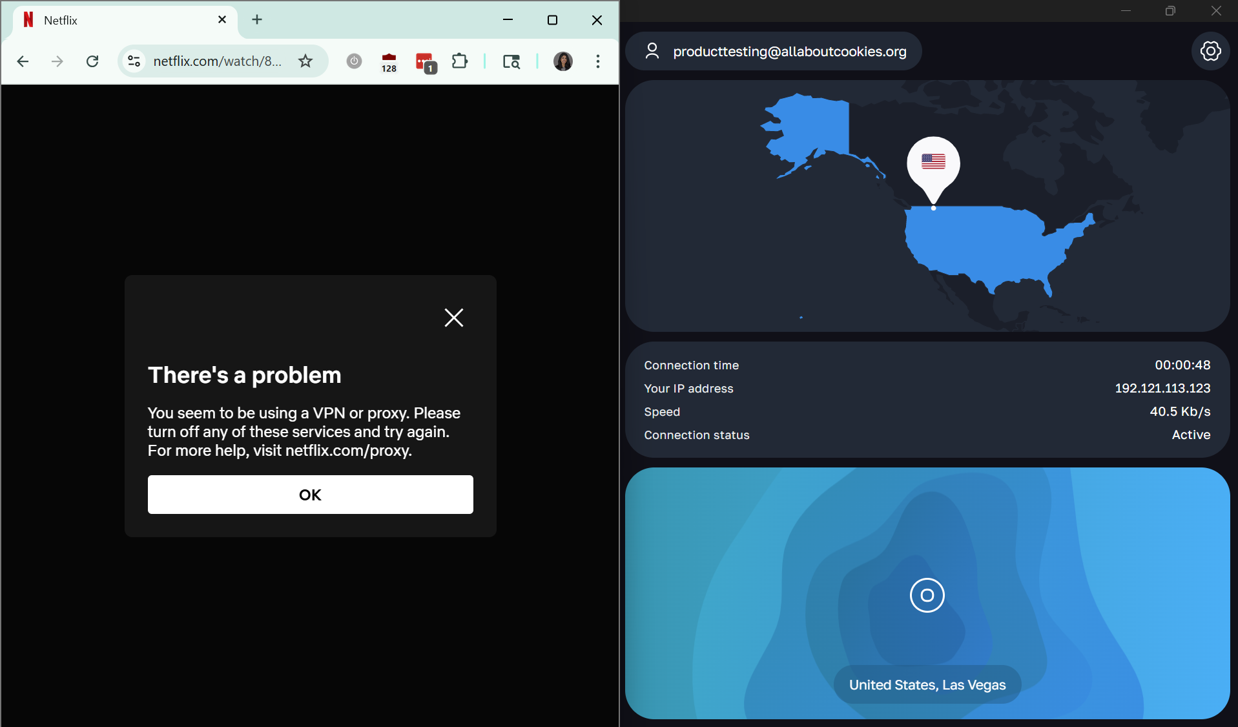The width and height of the screenshot is (1238, 727).
Task: Click OK on the VPN problem dialog
Action: click(311, 495)
